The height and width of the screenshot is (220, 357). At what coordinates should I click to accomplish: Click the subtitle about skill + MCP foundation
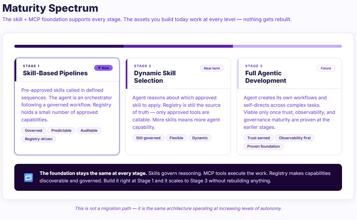(147, 19)
